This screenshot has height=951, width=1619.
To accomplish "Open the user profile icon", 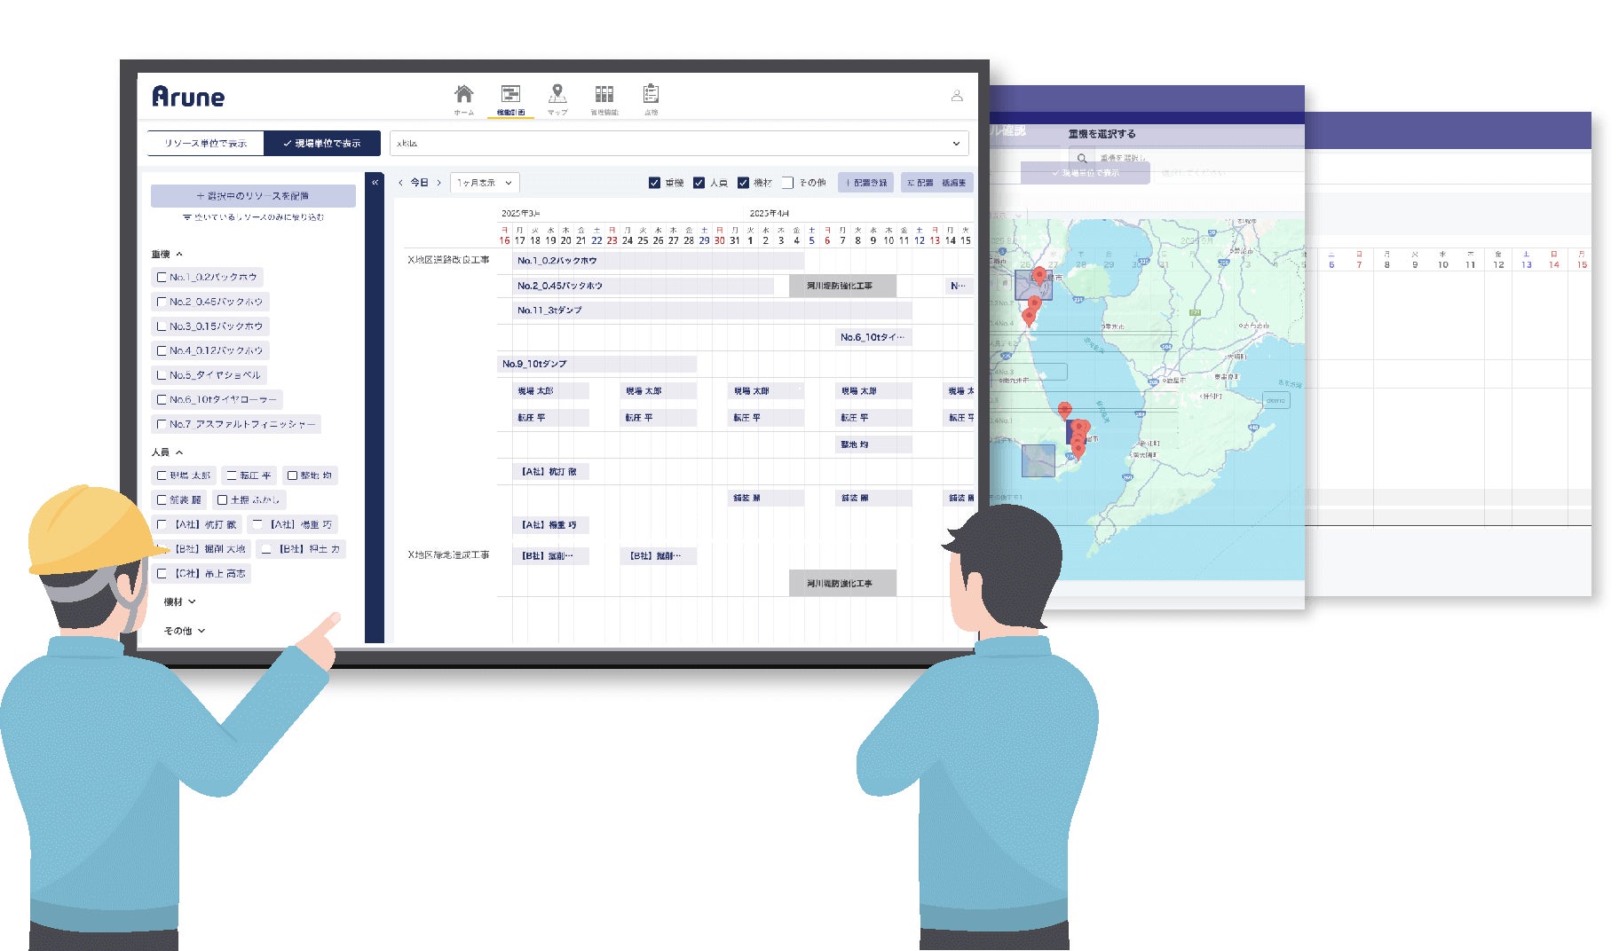I will 957,95.
